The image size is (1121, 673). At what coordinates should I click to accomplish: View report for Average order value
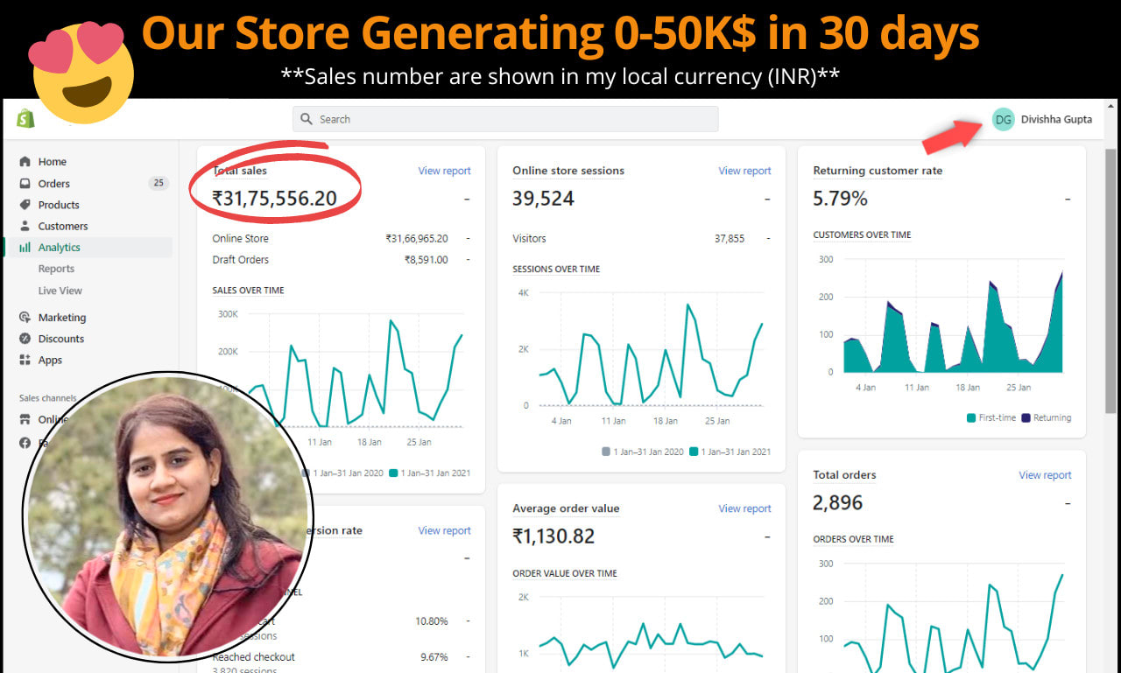[x=744, y=508]
